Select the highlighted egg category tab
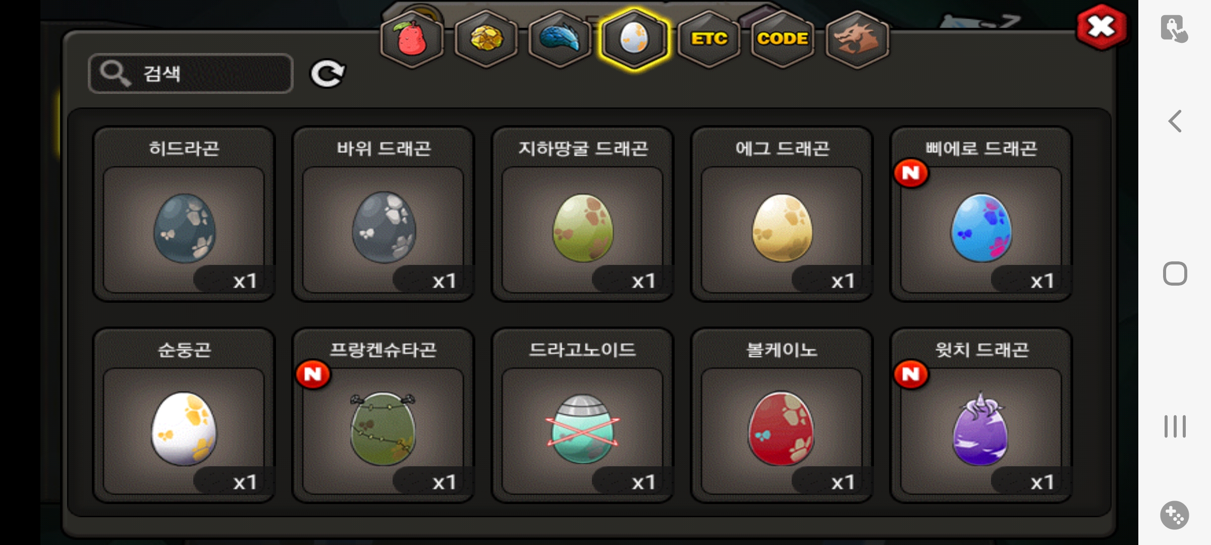This screenshot has height=545, width=1211. 634,39
